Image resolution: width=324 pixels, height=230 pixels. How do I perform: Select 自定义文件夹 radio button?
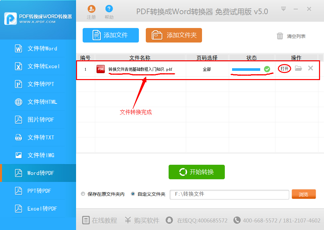click(133, 194)
